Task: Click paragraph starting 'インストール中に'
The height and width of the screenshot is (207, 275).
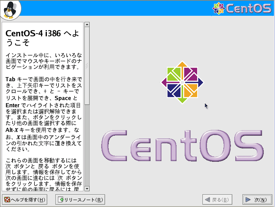Action: tap(44, 61)
